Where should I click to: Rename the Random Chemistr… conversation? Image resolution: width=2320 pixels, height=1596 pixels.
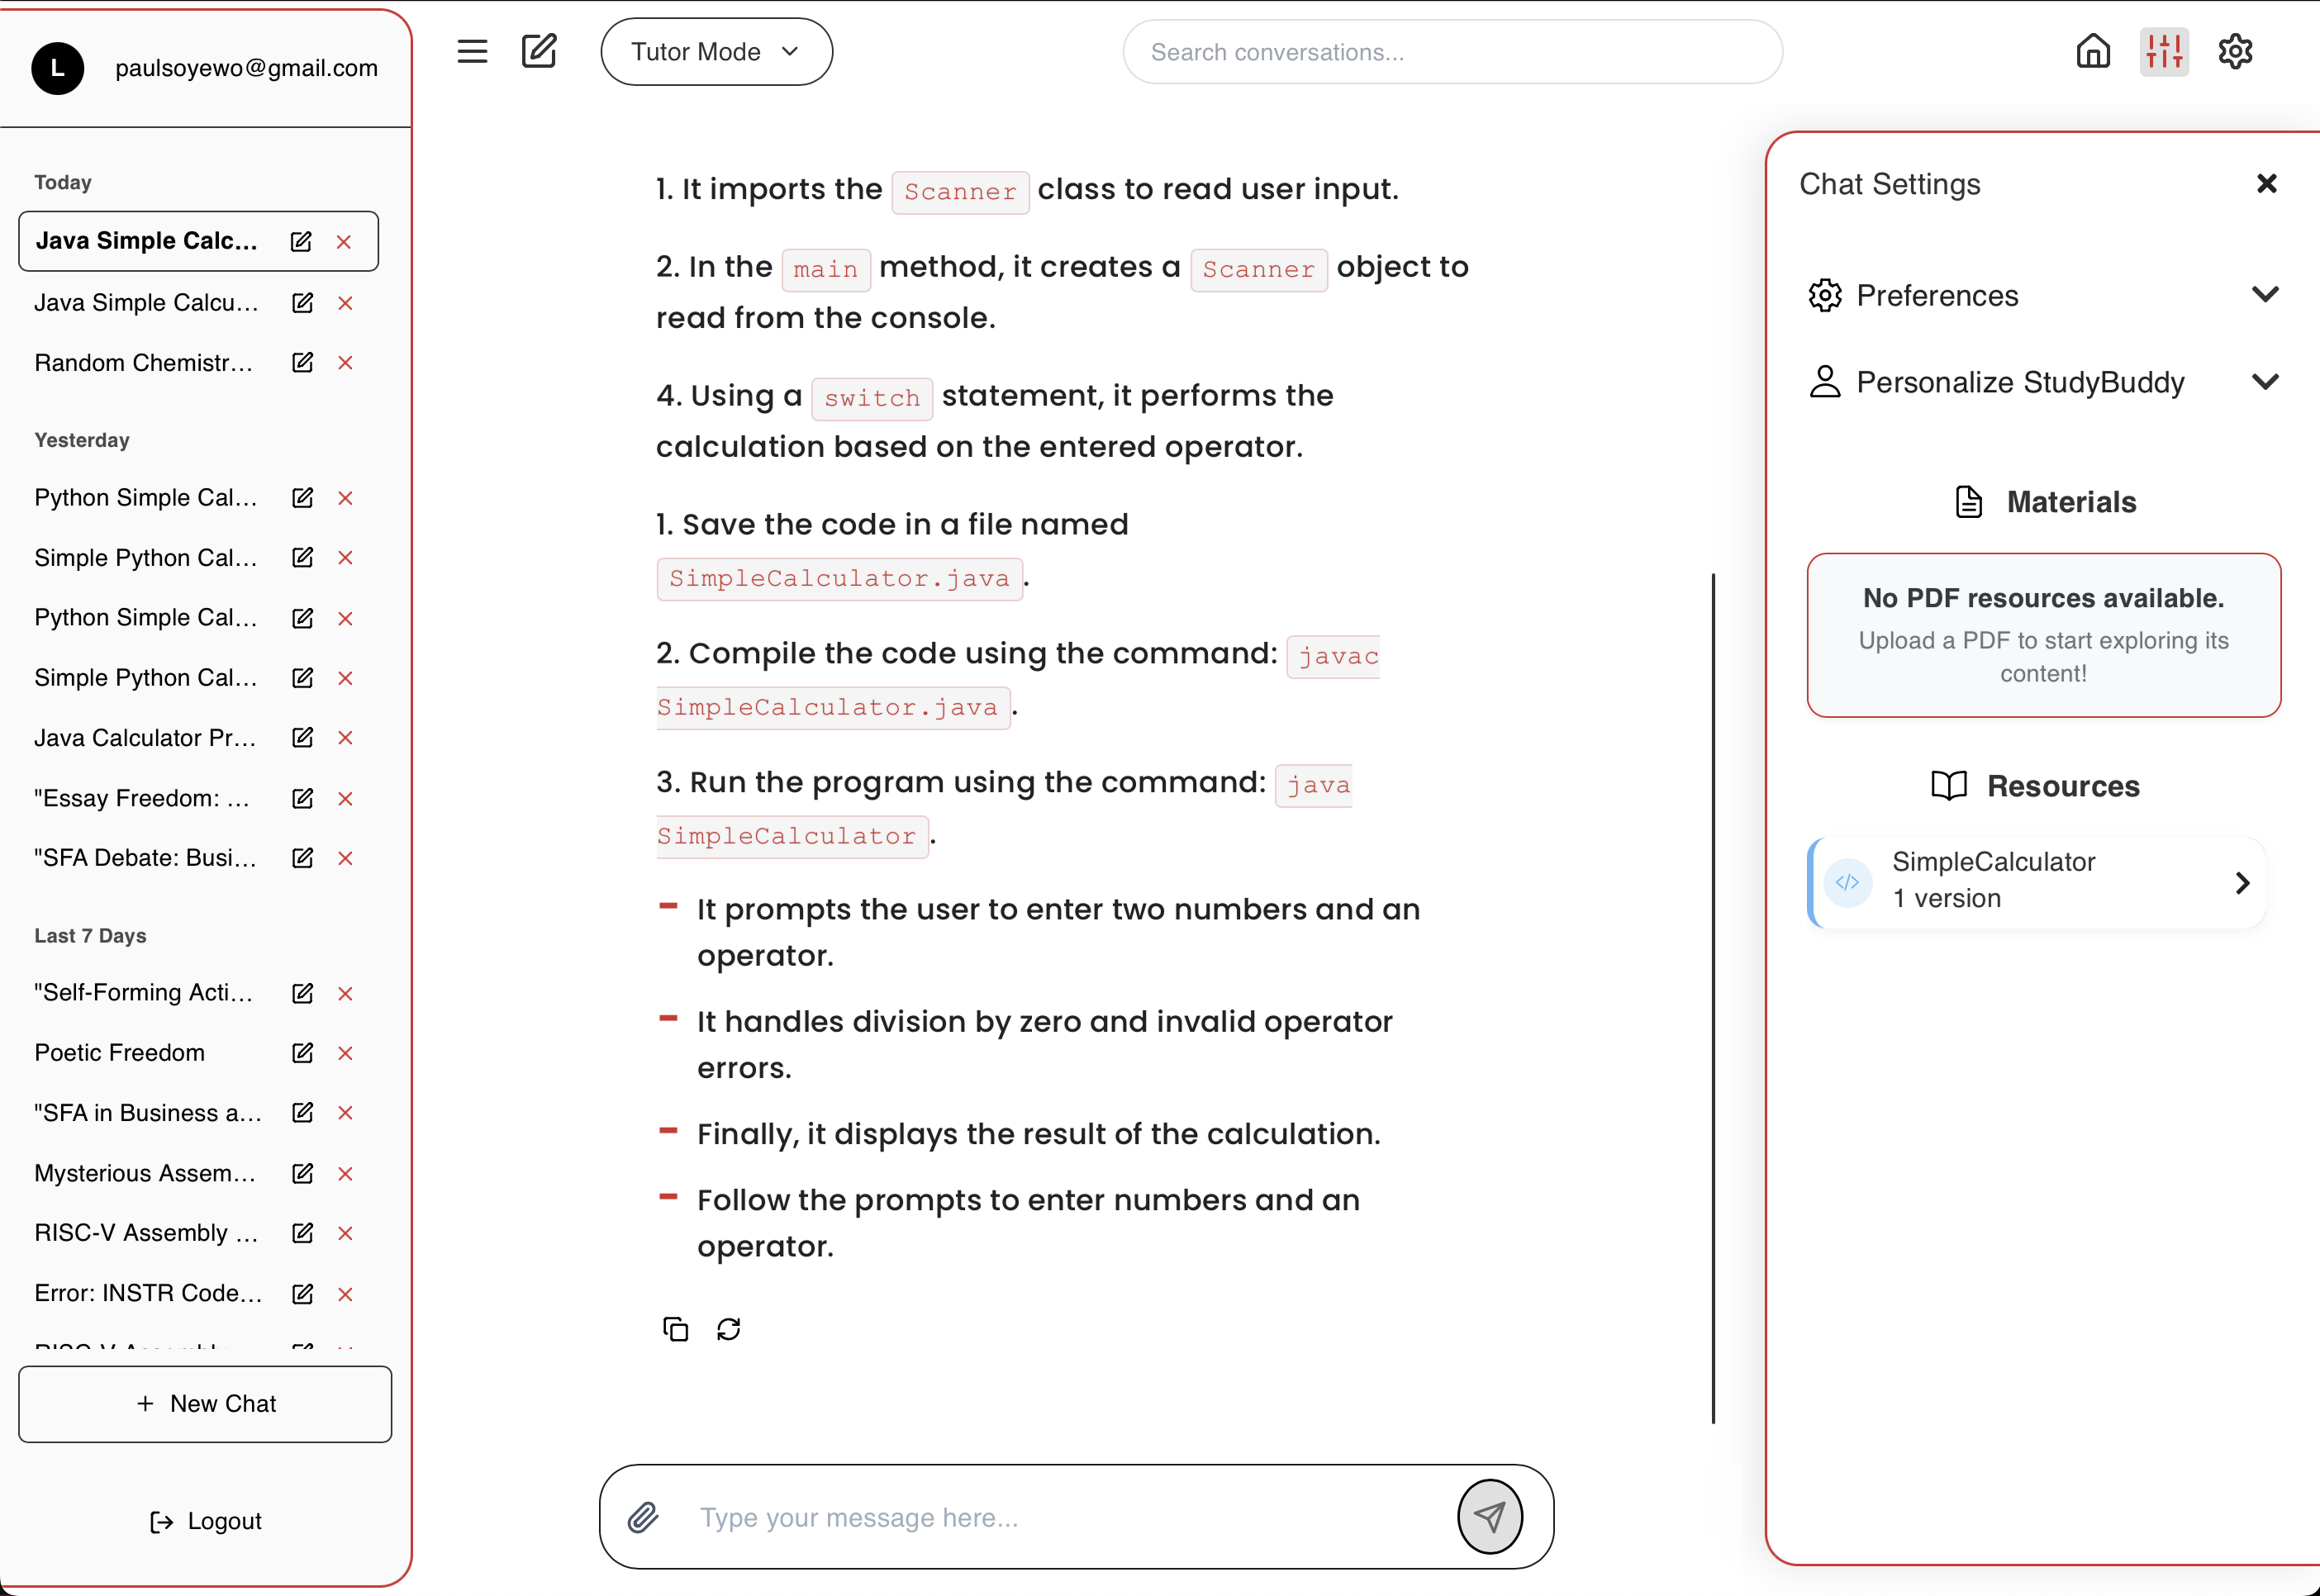(x=302, y=362)
